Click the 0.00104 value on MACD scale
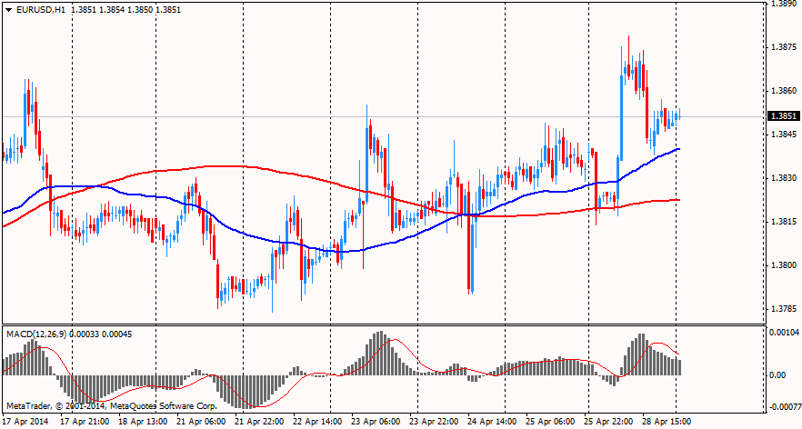This screenshot has height=429, width=802. [x=783, y=334]
